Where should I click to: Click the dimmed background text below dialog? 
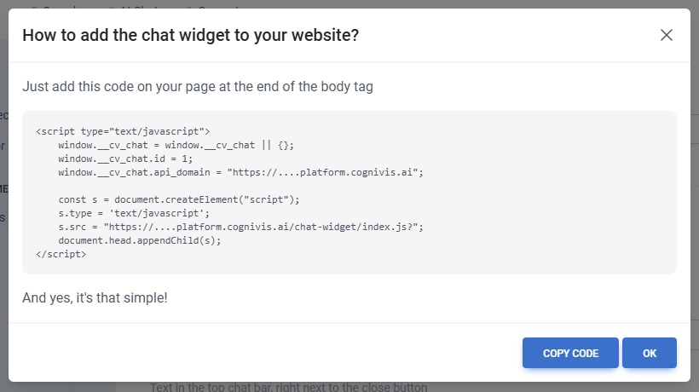coord(288,388)
